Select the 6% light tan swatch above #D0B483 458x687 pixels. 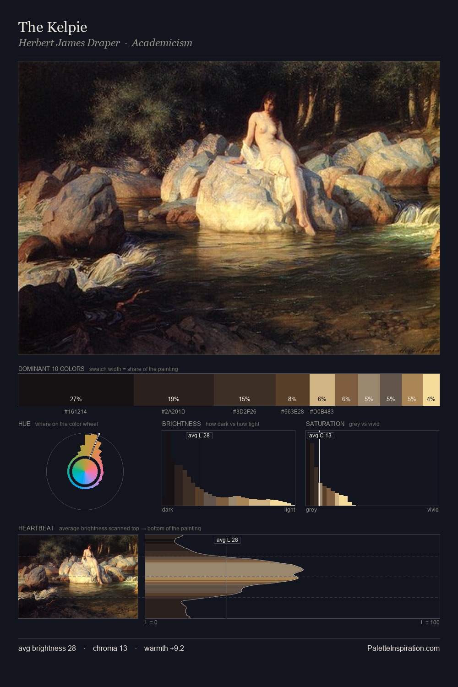click(322, 390)
